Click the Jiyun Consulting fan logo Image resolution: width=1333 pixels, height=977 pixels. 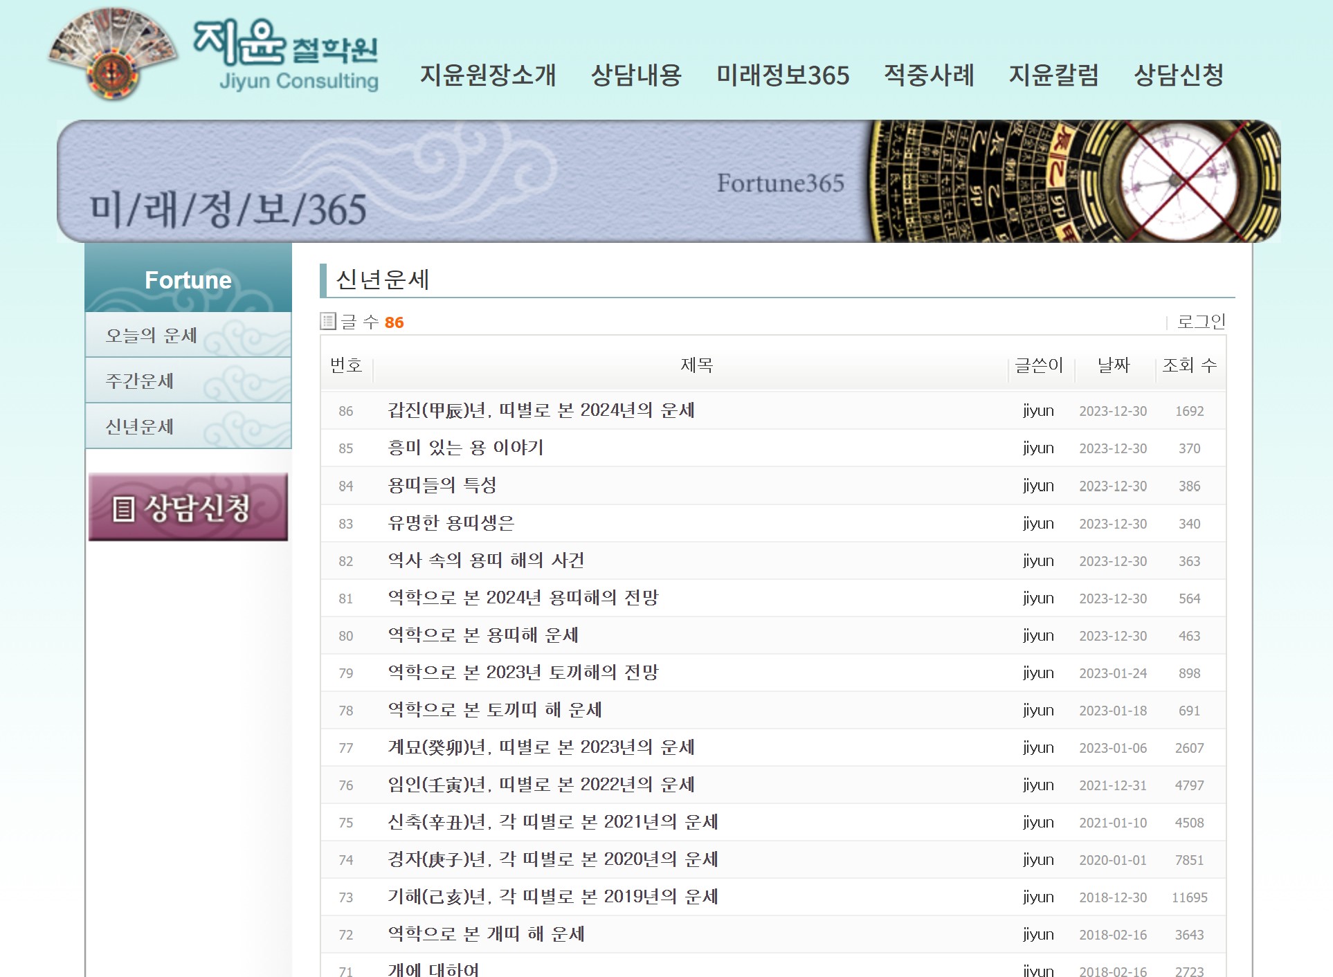(113, 54)
